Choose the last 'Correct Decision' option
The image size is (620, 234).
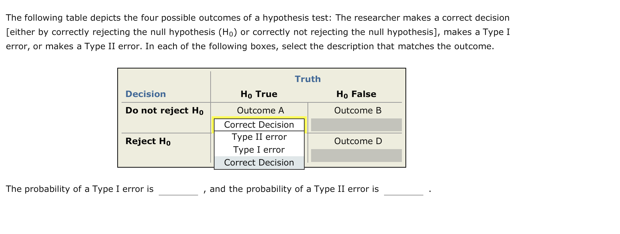click(259, 162)
